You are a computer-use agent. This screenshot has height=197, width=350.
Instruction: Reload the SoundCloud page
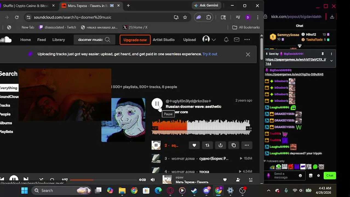(17, 17)
